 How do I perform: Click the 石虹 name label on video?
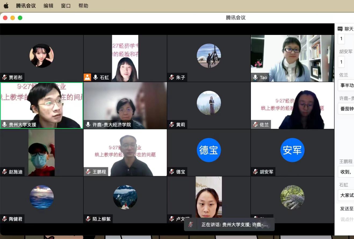(x=104, y=78)
